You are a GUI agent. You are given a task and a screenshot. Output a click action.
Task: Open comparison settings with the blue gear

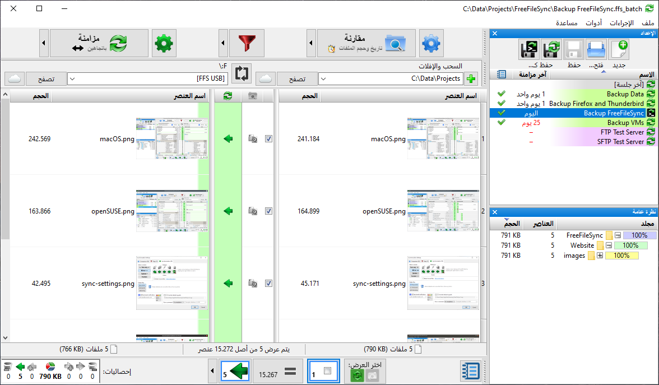click(x=431, y=43)
